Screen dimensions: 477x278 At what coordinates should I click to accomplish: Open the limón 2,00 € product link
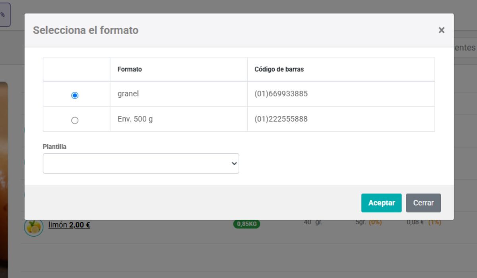coord(68,224)
